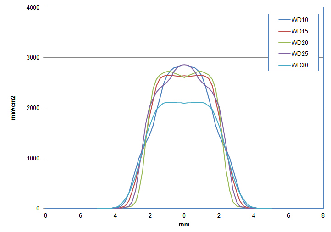Viewport: 331px width, 232px height.
Task: Click the -4 tick label on the x-axis
Action: [114, 215]
